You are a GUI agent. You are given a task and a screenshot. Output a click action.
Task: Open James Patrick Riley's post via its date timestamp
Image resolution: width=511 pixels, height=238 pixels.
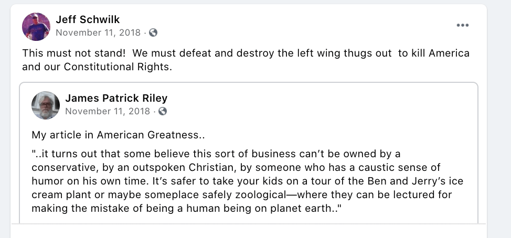108,111
